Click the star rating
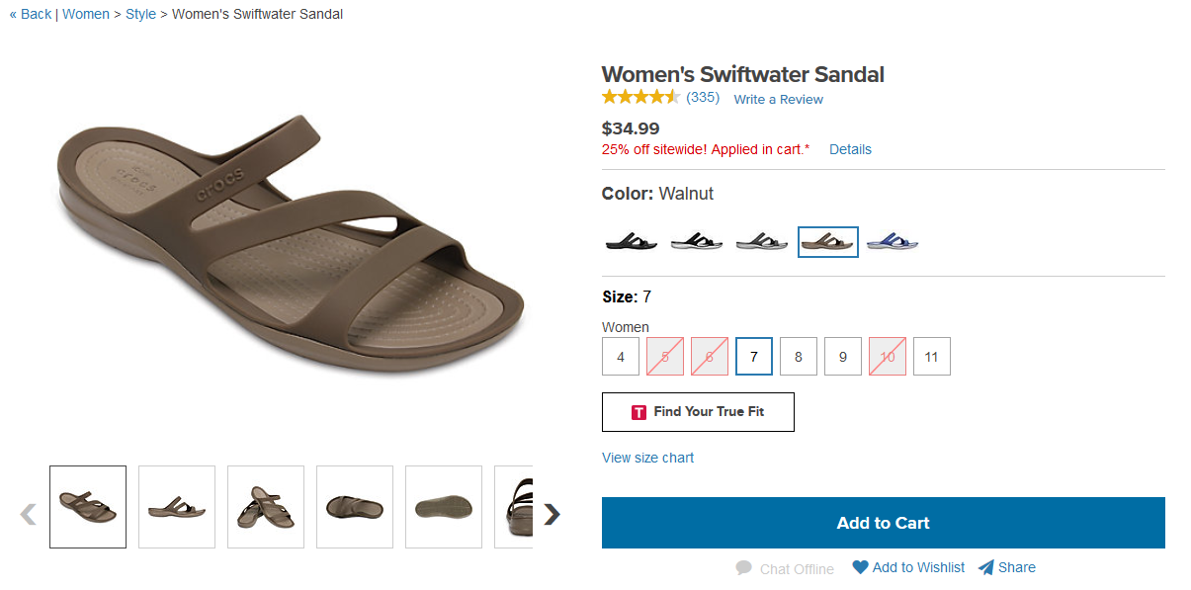The height and width of the screenshot is (590, 1191). 640,97
